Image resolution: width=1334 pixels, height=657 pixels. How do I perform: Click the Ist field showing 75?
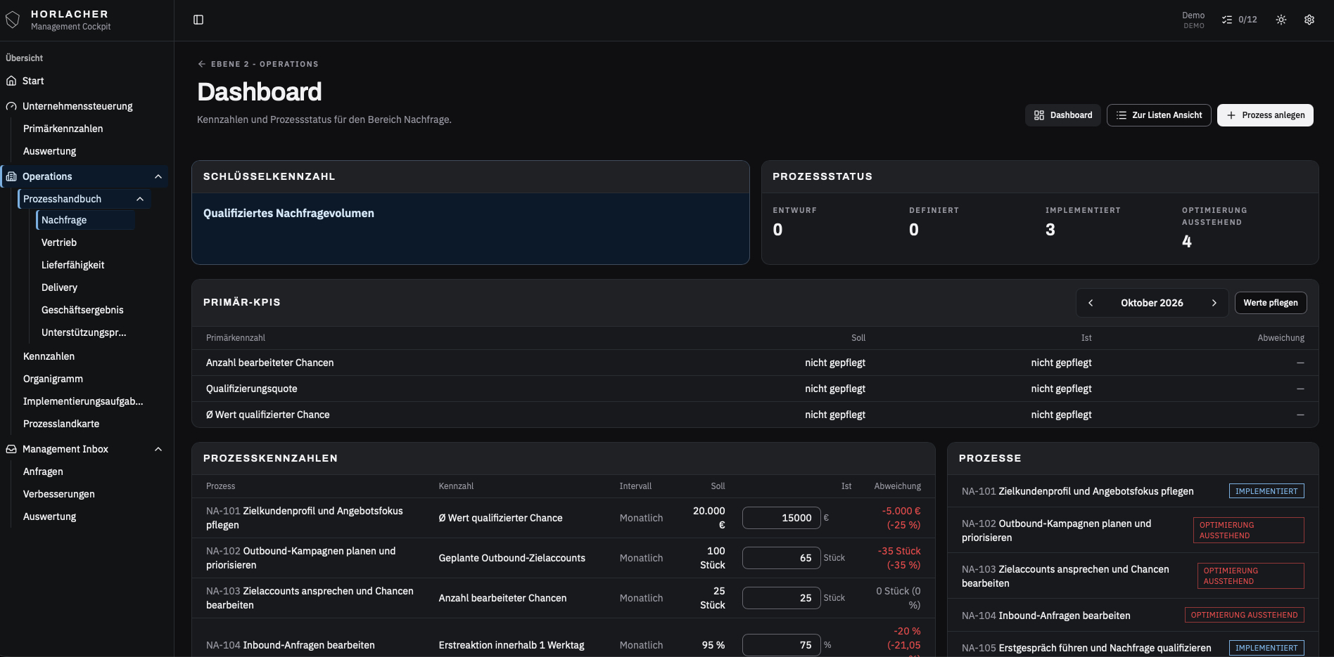[781, 645]
